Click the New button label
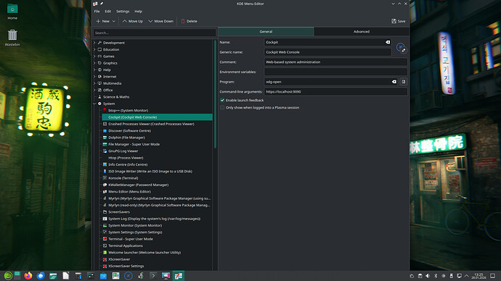Image resolution: width=501 pixels, height=281 pixels. pos(106,21)
